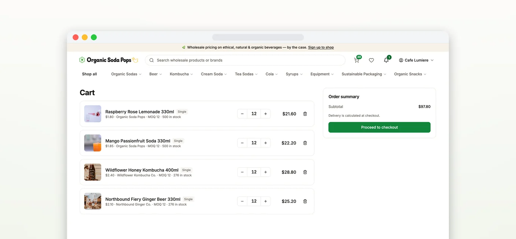Edit quantity field for Wildflower Honey Kombucha
The image size is (516, 239).
[x=254, y=172]
